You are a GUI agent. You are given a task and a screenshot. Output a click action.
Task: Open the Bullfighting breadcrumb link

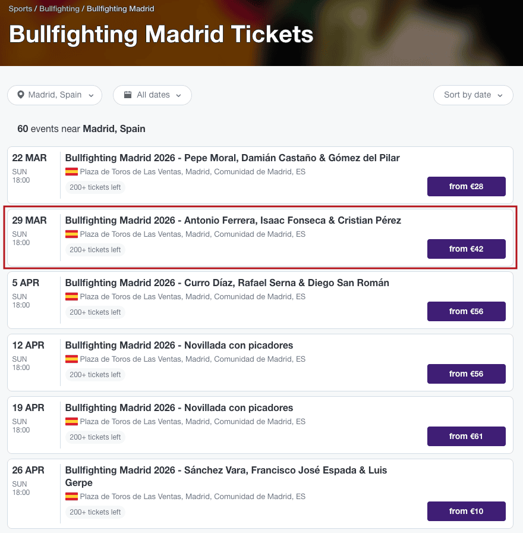(x=59, y=9)
